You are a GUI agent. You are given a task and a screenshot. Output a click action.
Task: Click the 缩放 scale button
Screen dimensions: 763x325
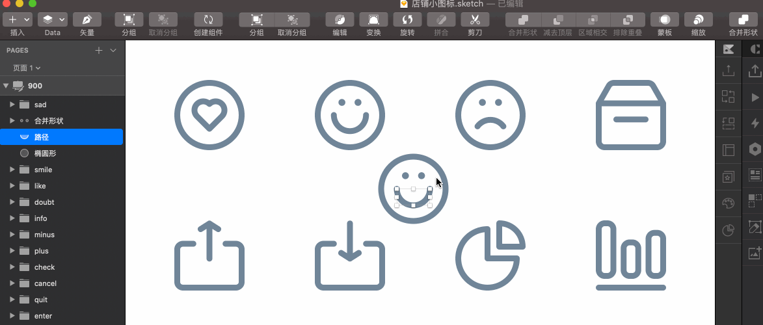(x=699, y=19)
